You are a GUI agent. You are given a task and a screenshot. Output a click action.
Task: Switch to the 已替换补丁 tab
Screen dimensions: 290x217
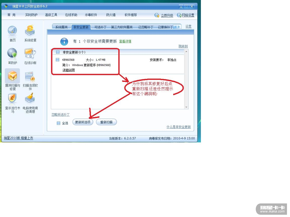coord(165,27)
